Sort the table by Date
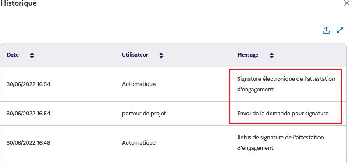349x163 pixels. tap(32, 55)
